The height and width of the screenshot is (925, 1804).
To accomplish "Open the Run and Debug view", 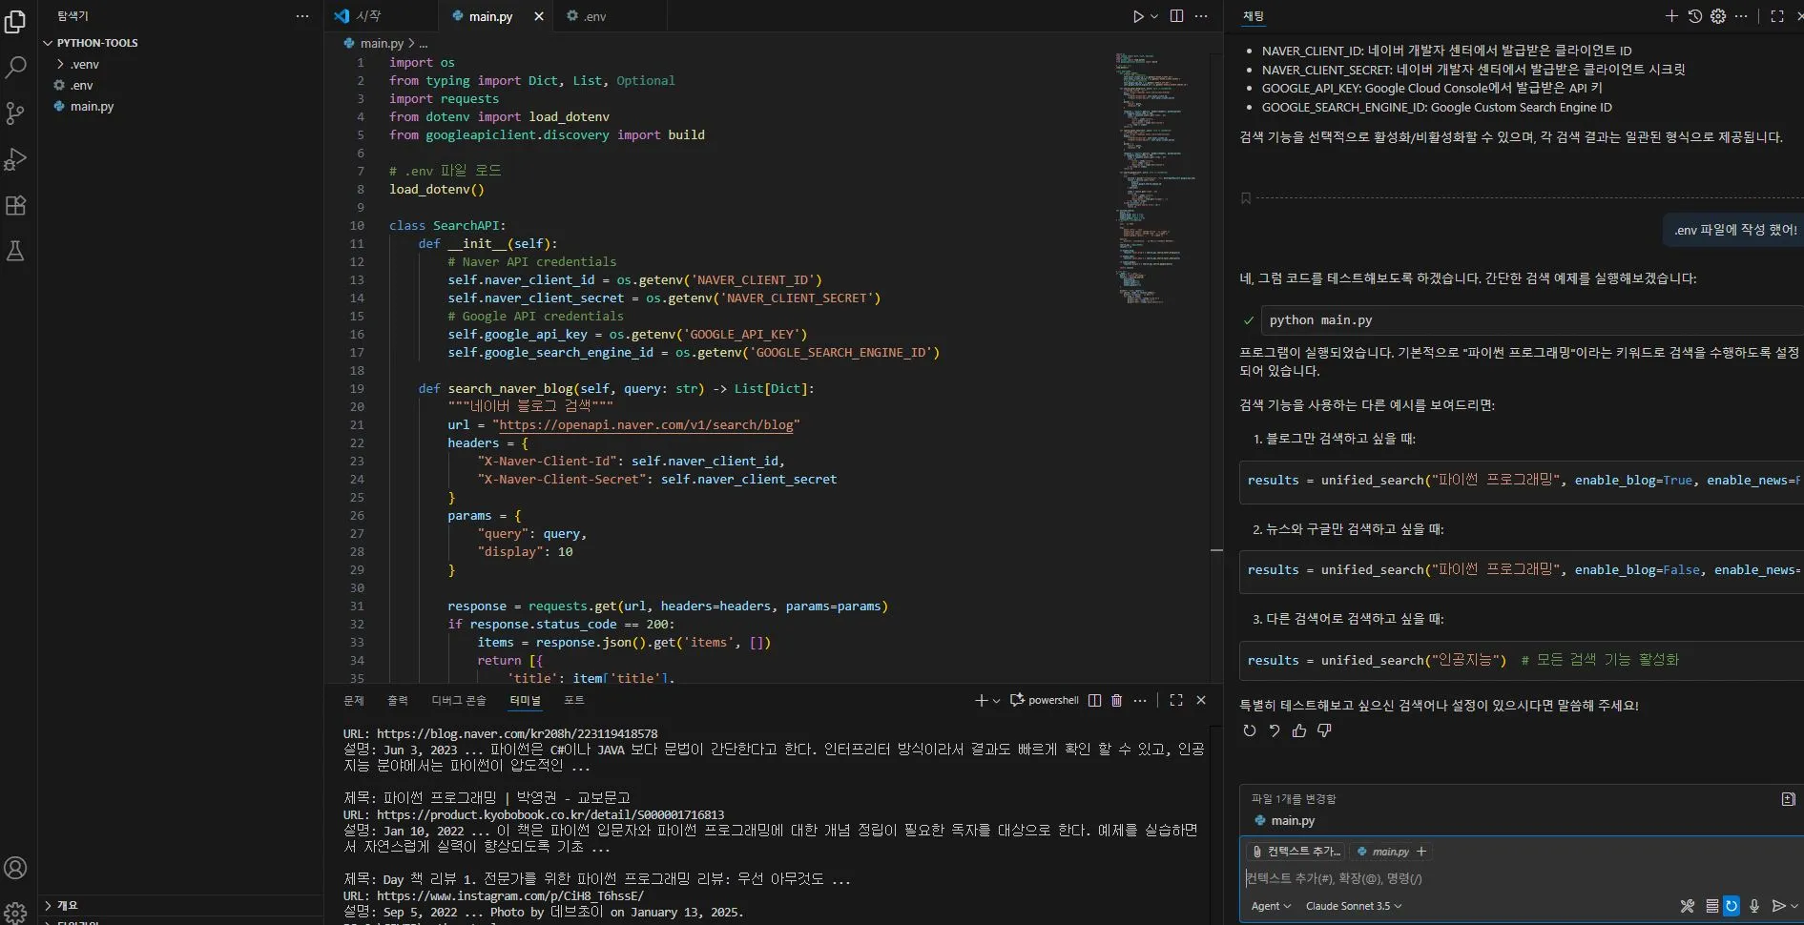I will click(15, 159).
